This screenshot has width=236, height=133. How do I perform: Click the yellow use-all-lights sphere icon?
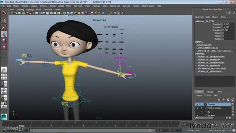click(79, 13)
